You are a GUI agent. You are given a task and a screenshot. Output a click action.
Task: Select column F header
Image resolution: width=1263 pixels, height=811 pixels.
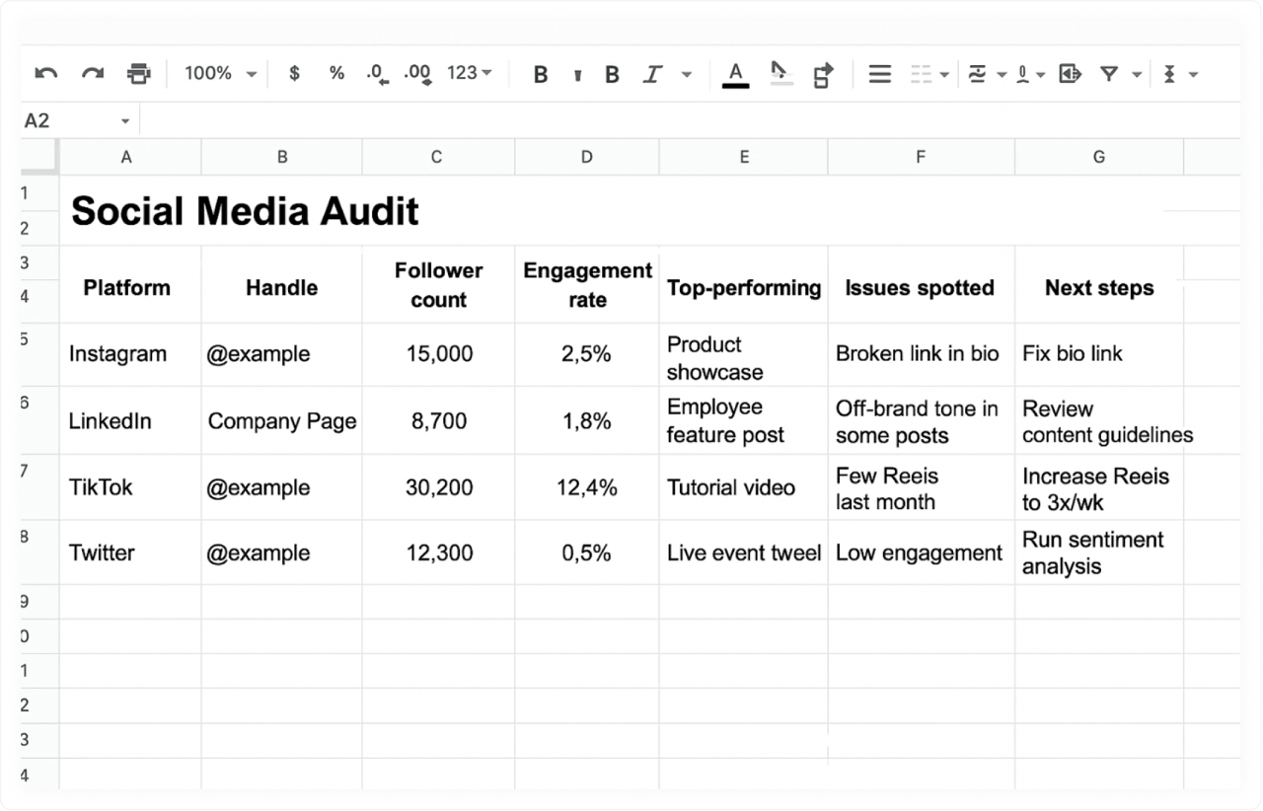coord(920,157)
